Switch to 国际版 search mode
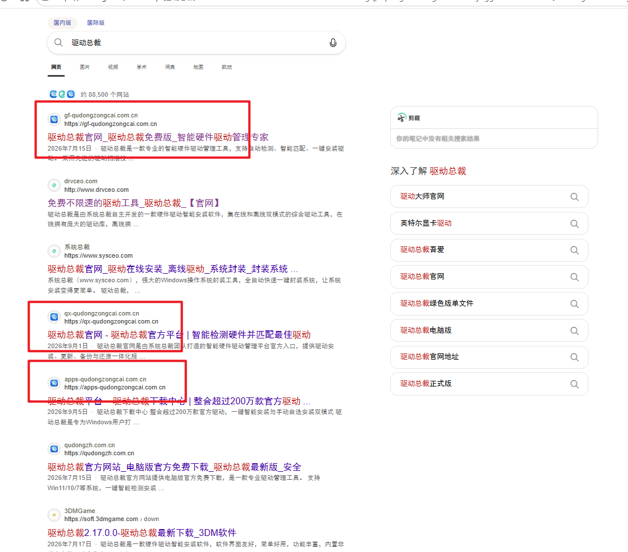 click(x=96, y=23)
